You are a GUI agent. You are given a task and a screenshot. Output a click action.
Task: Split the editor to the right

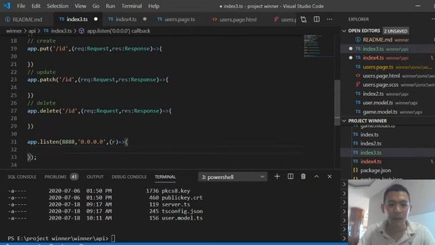[x=317, y=19]
